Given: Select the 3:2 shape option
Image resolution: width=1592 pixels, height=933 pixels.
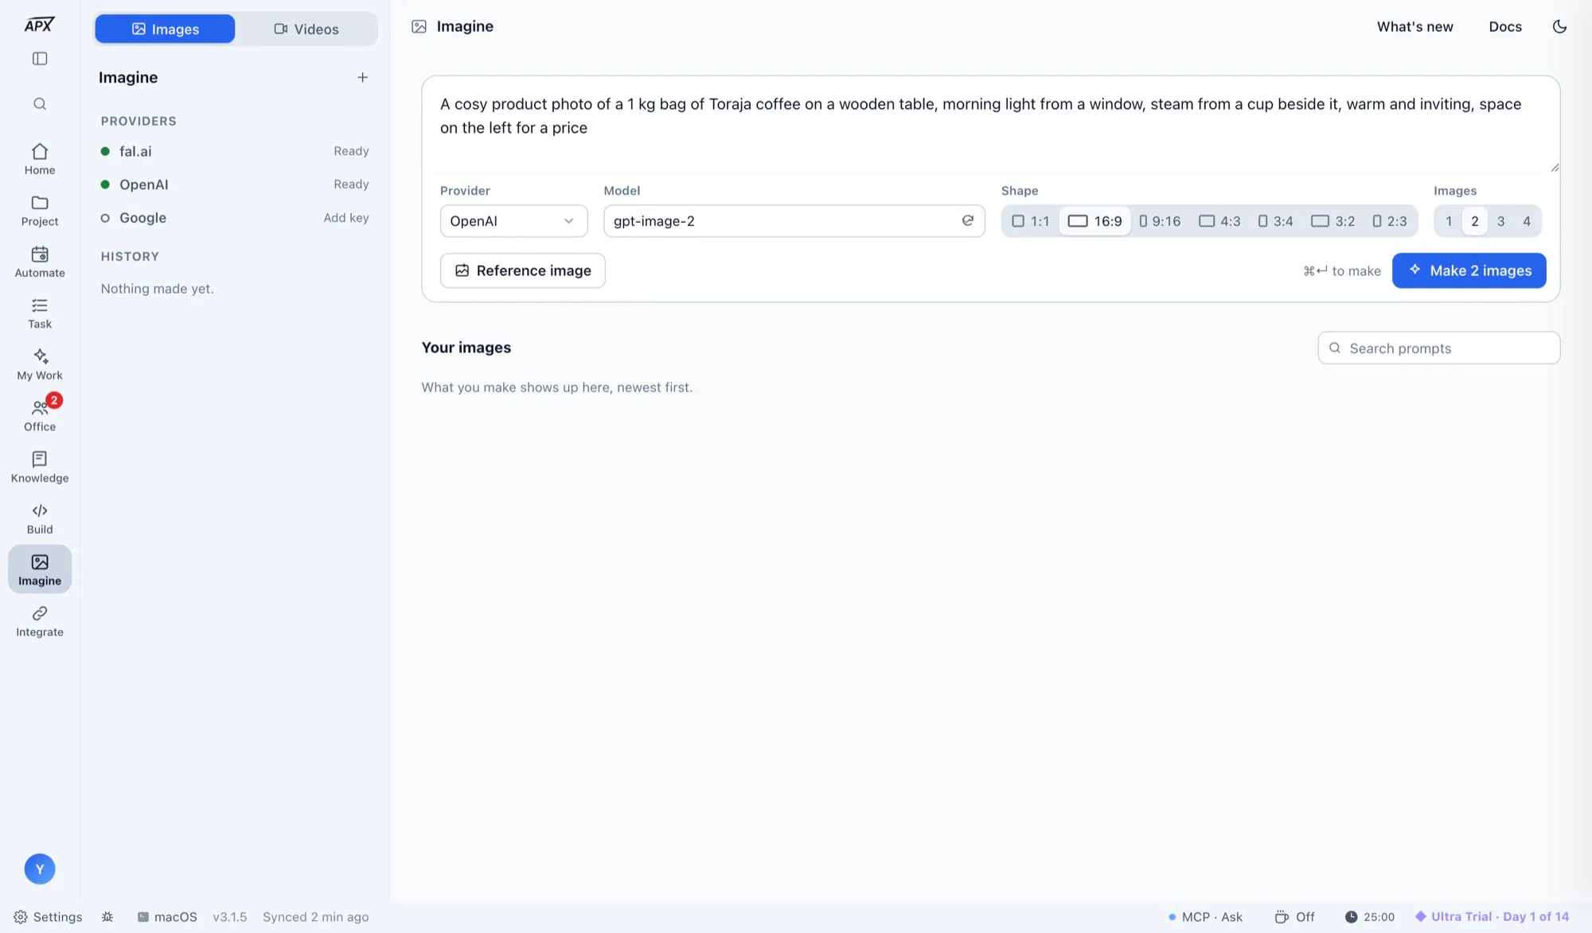Looking at the screenshot, I should click(x=1333, y=221).
